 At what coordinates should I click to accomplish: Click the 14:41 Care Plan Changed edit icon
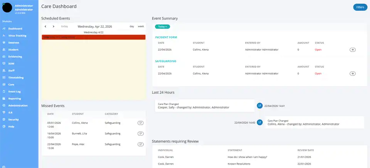[260, 106]
